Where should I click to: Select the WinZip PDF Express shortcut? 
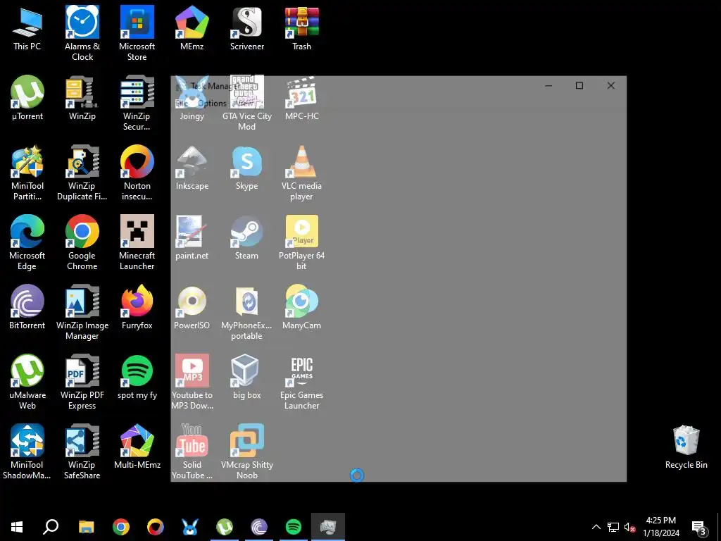pos(82,382)
